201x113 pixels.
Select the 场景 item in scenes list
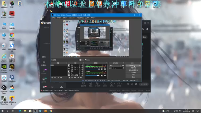click(x=59, y=65)
